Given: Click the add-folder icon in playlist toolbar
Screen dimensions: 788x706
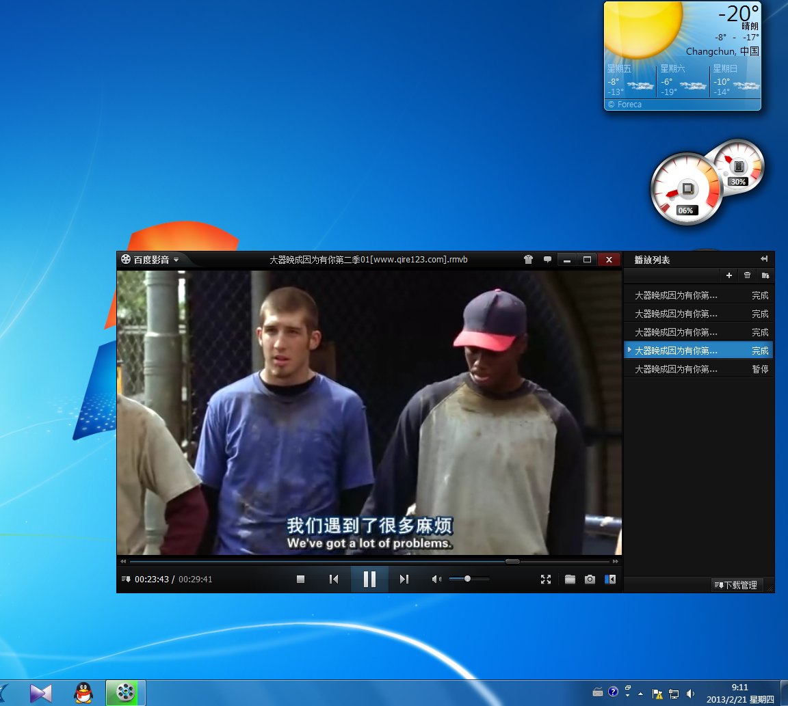Looking at the screenshot, I should click(x=767, y=275).
